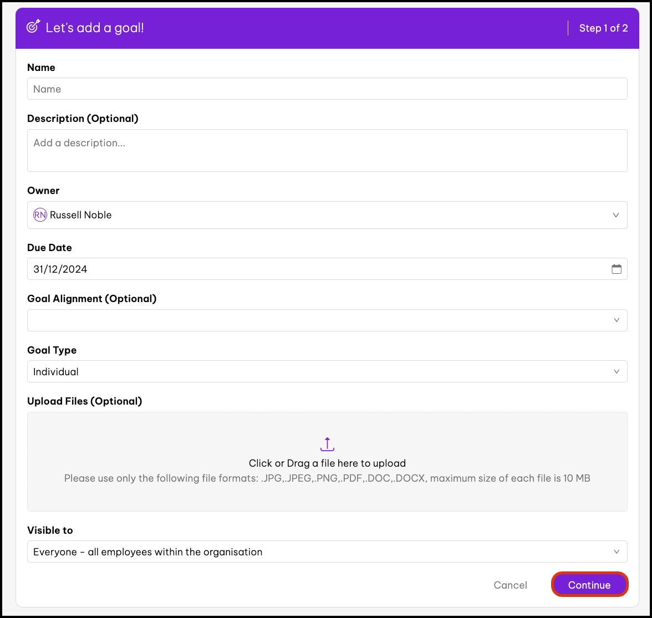Click the upload arrow icon
The height and width of the screenshot is (618, 652).
327,444
